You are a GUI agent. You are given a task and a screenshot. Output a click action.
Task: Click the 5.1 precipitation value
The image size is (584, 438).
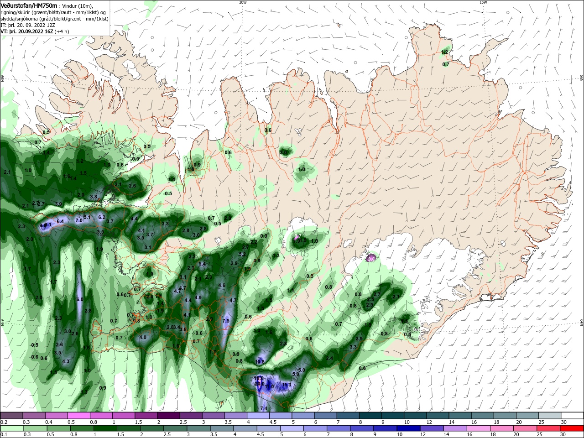(87, 217)
